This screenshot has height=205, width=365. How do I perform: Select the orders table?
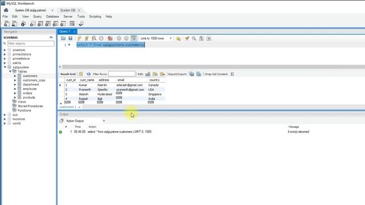[27, 93]
